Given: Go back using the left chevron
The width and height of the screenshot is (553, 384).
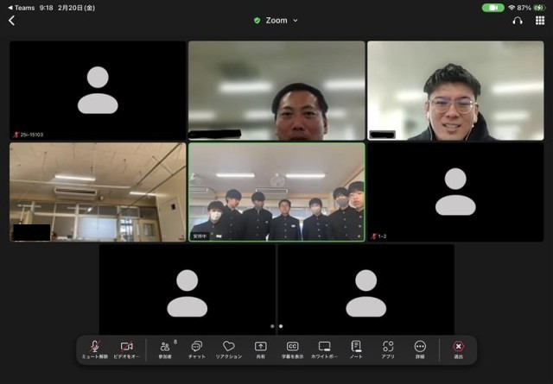Looking at the screenshot, I should pos(12,21).
